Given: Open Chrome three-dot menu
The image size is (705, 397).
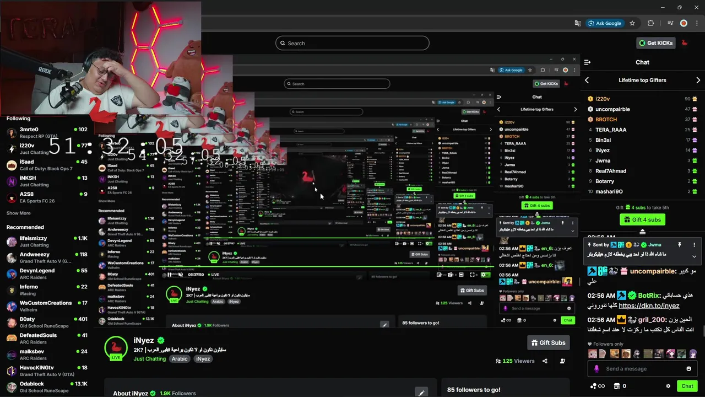Looking at the screenshot, I should tap(697, 23).
